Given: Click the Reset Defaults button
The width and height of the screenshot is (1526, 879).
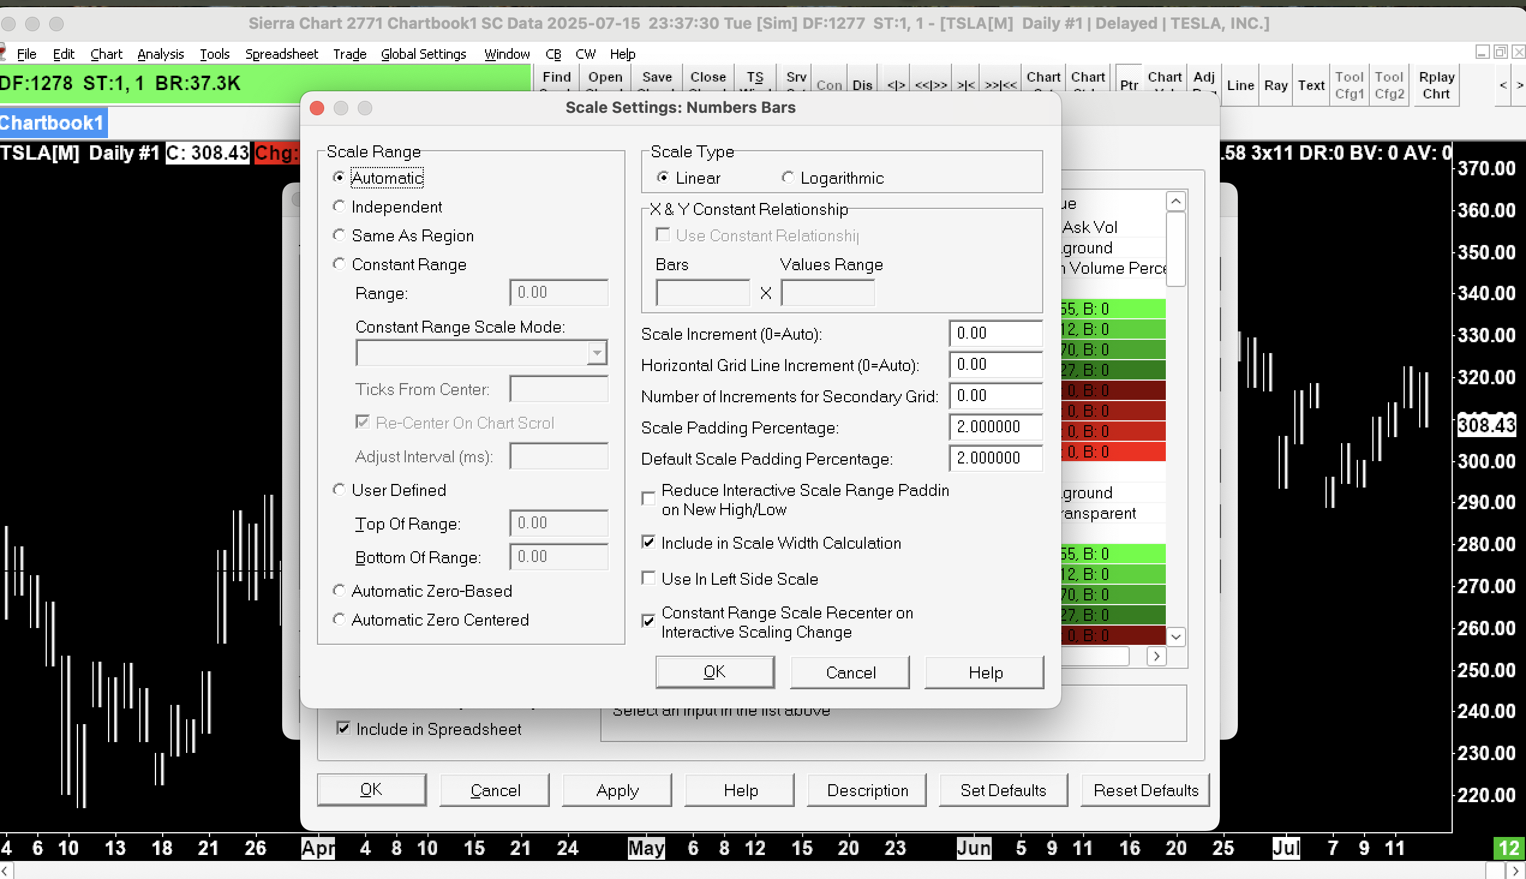Looking at the screenshot, I should click(x=1145, y=790).
